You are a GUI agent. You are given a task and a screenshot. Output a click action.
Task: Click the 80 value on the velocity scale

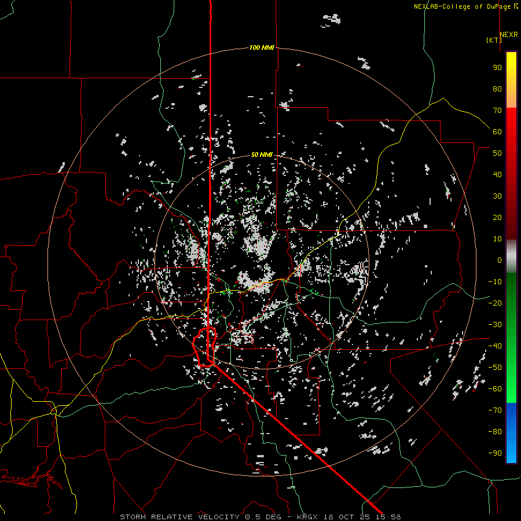497,89
